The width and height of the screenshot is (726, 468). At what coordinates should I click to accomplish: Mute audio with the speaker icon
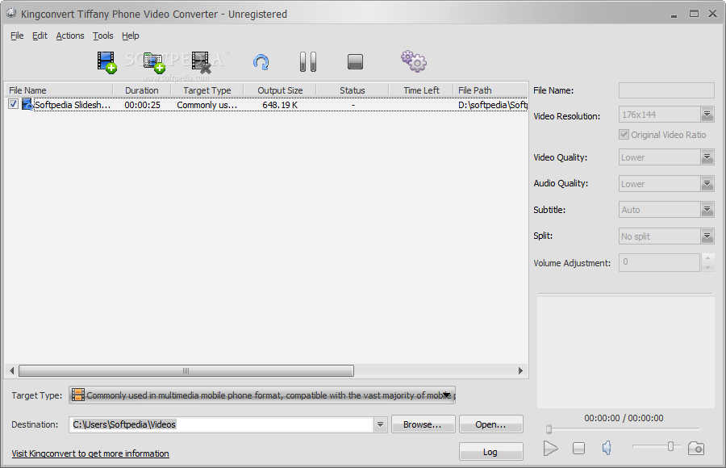point(607,448)
